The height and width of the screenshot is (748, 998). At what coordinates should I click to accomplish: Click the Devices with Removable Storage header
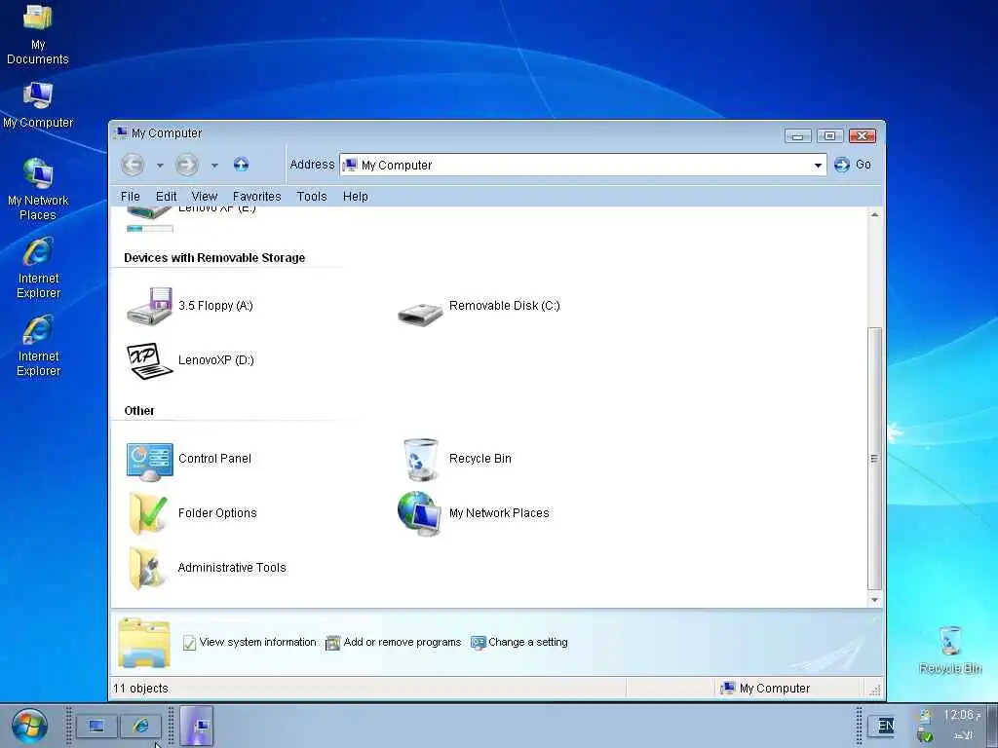(x=214, y=257)
